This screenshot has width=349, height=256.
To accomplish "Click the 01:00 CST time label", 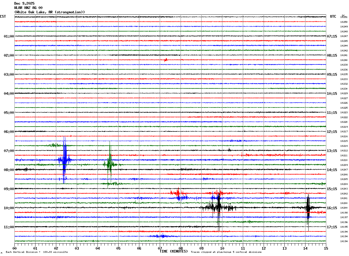I will [x=9, y=36].
